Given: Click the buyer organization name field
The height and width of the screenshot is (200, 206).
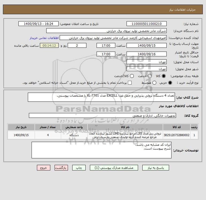Looking at the screenshot, I should (106, 31).
